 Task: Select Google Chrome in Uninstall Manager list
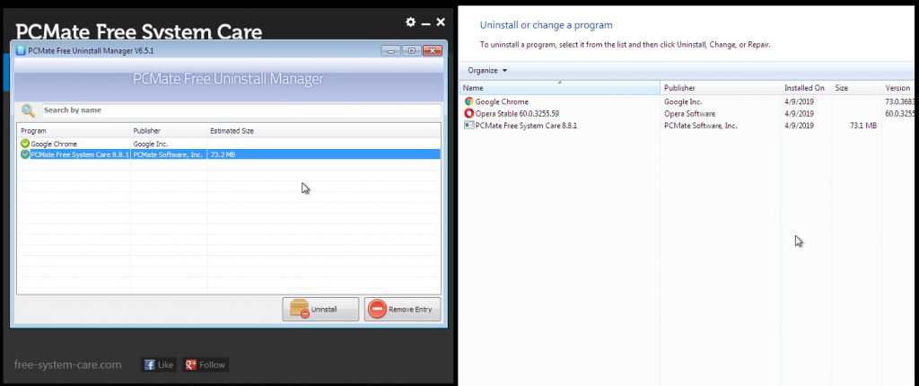[x=229, y=144]
